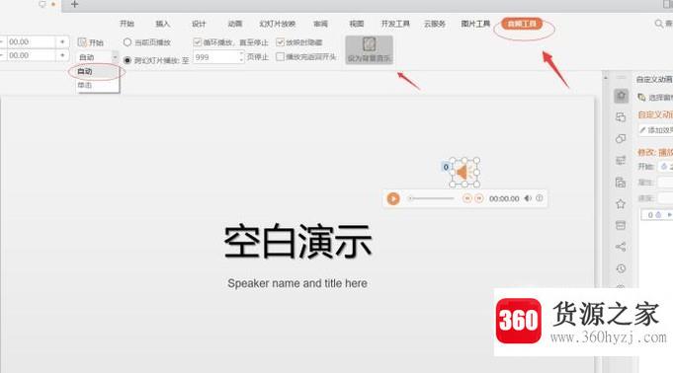Viewport: 673px width, 373px height.
Task: Add a new document tab with plus
Action: point(74,4)
